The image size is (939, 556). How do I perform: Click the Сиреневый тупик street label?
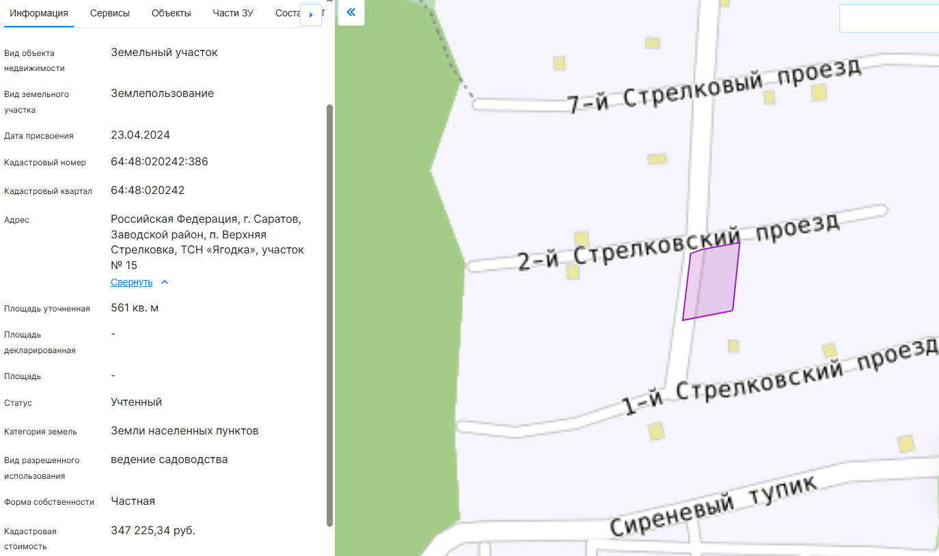pos(712,508)
